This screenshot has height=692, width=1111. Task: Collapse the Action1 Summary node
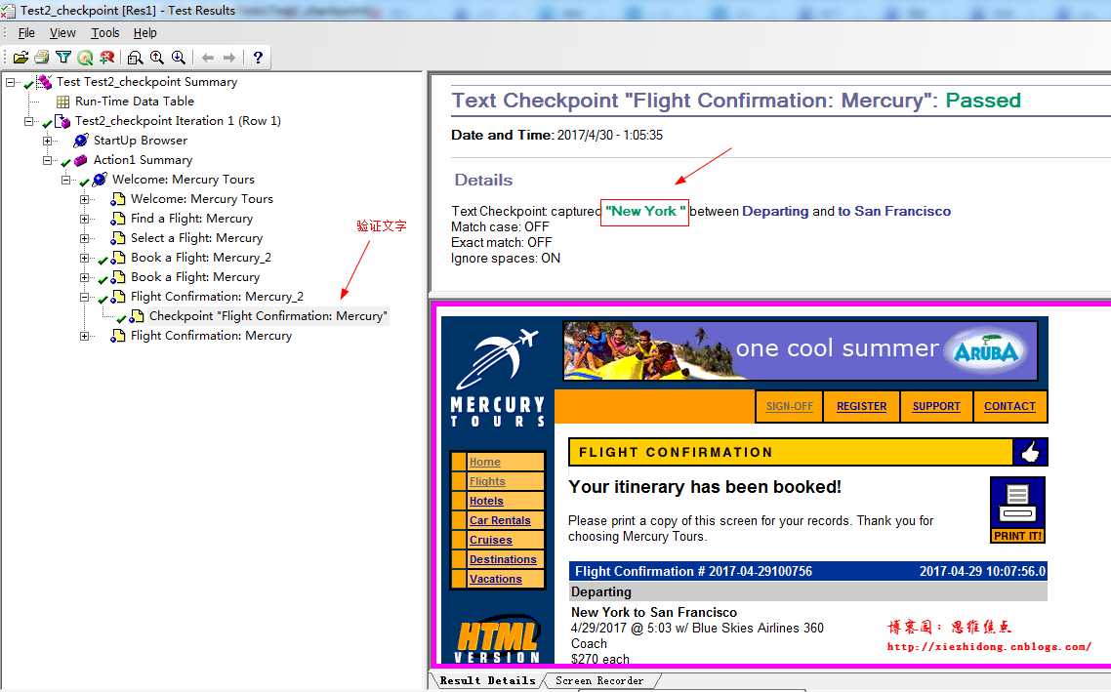[47, 160]
